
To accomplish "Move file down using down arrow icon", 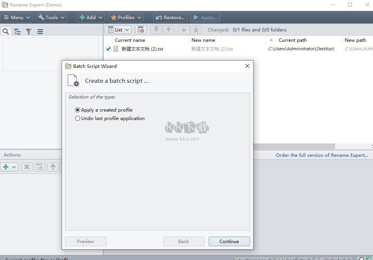I will (x=183, y=30).
